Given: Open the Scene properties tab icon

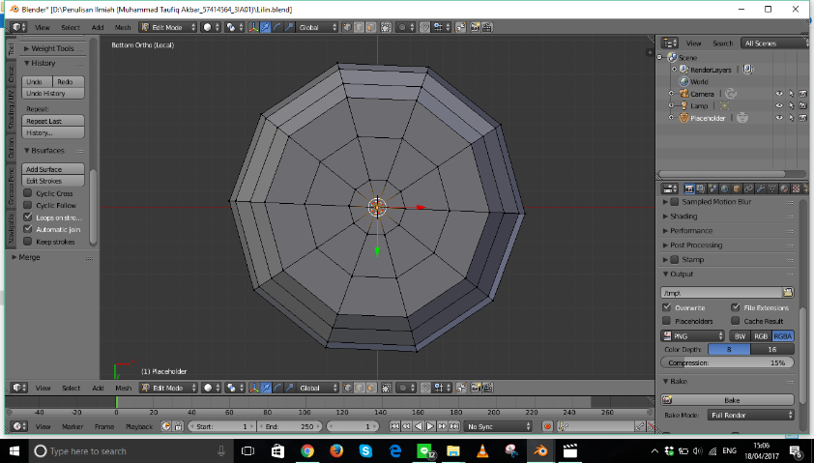Looking at the screenshot, I should pos(712,188).
